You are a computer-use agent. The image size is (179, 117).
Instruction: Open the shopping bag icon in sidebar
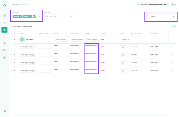(x=5, y=57)
